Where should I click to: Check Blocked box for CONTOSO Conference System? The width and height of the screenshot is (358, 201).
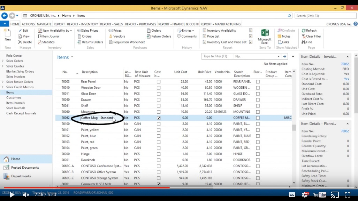(x=258, y=166)
